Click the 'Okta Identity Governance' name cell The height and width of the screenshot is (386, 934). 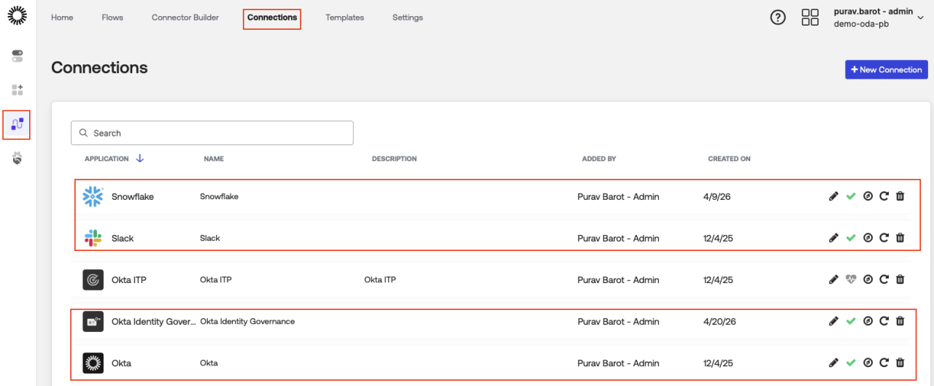[247, 321]
